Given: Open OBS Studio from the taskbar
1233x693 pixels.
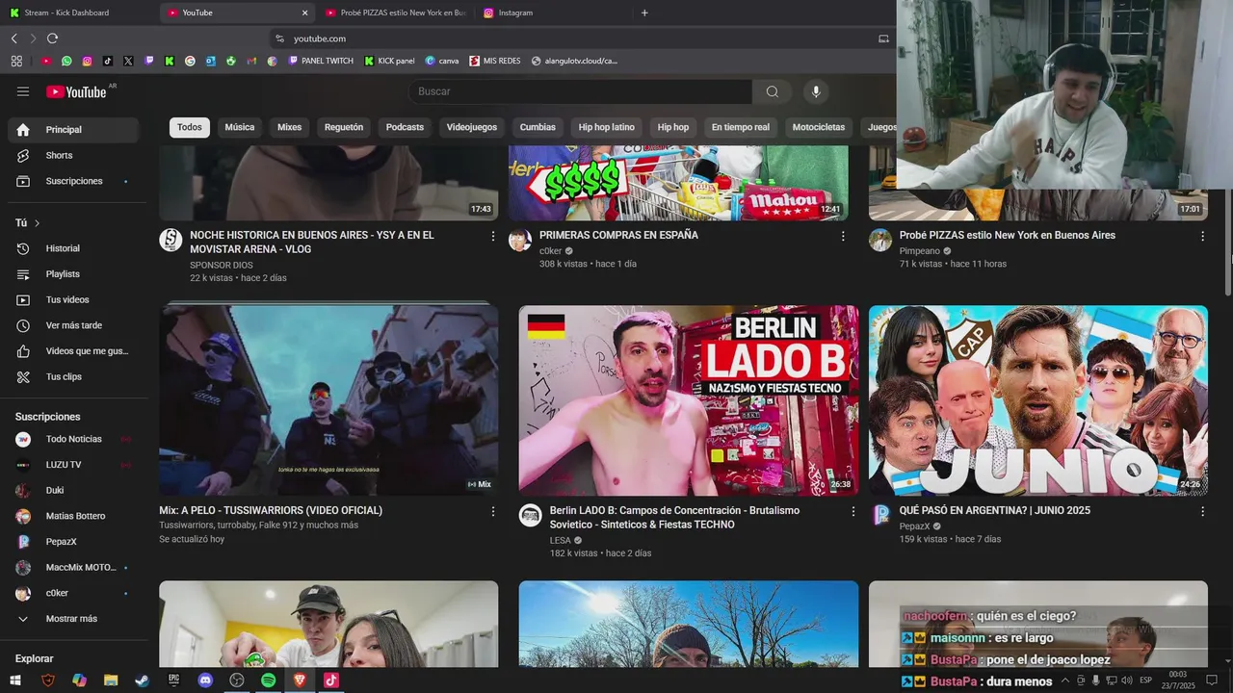Looking at the screenshot, I should pos(237,680).
